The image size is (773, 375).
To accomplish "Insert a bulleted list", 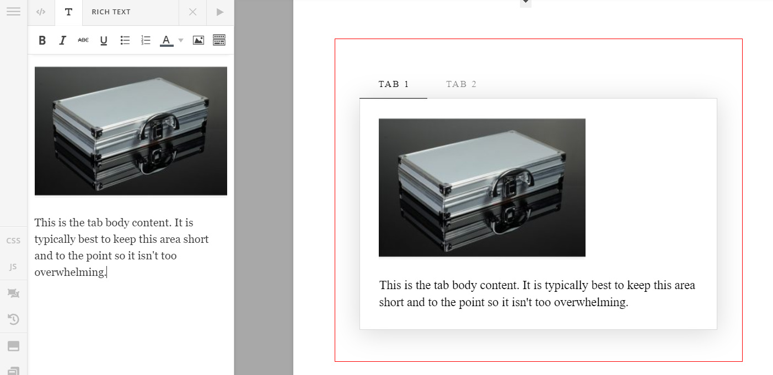I will point(125,40).
